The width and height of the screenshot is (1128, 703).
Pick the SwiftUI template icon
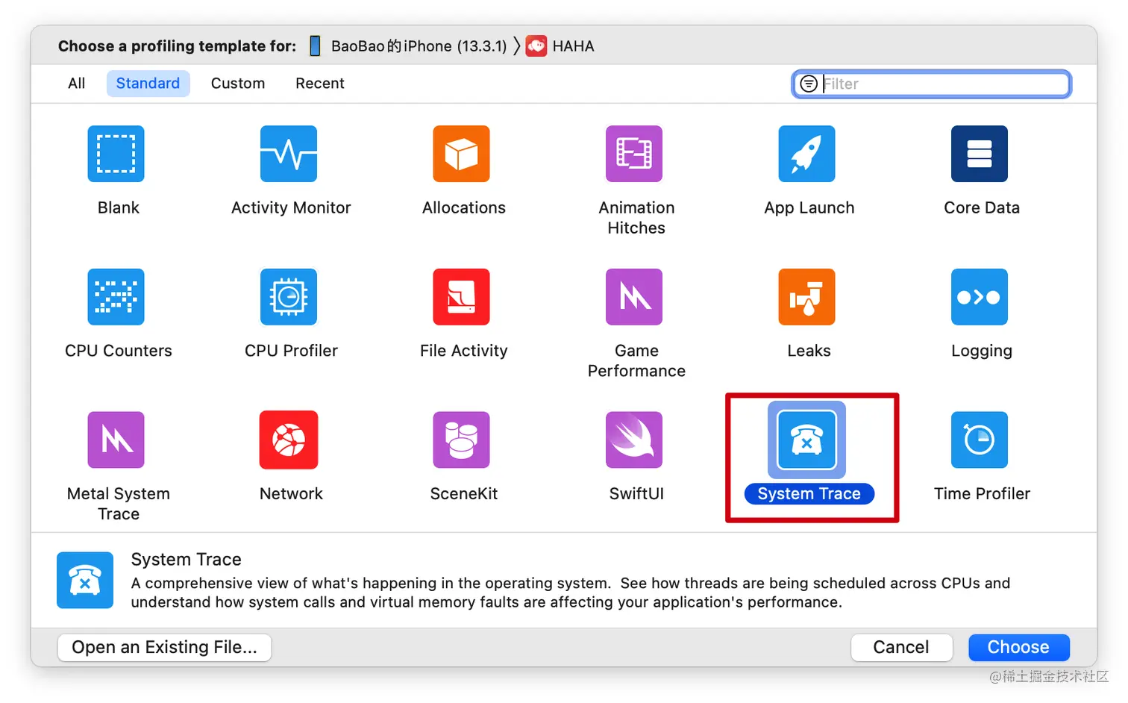(634, 440)
